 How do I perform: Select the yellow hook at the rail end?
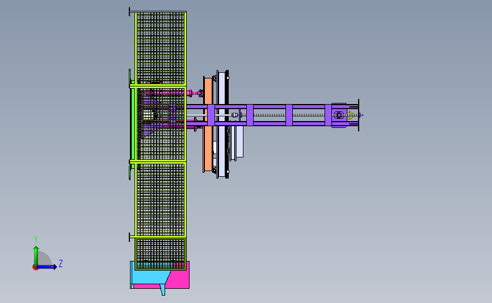351,115
